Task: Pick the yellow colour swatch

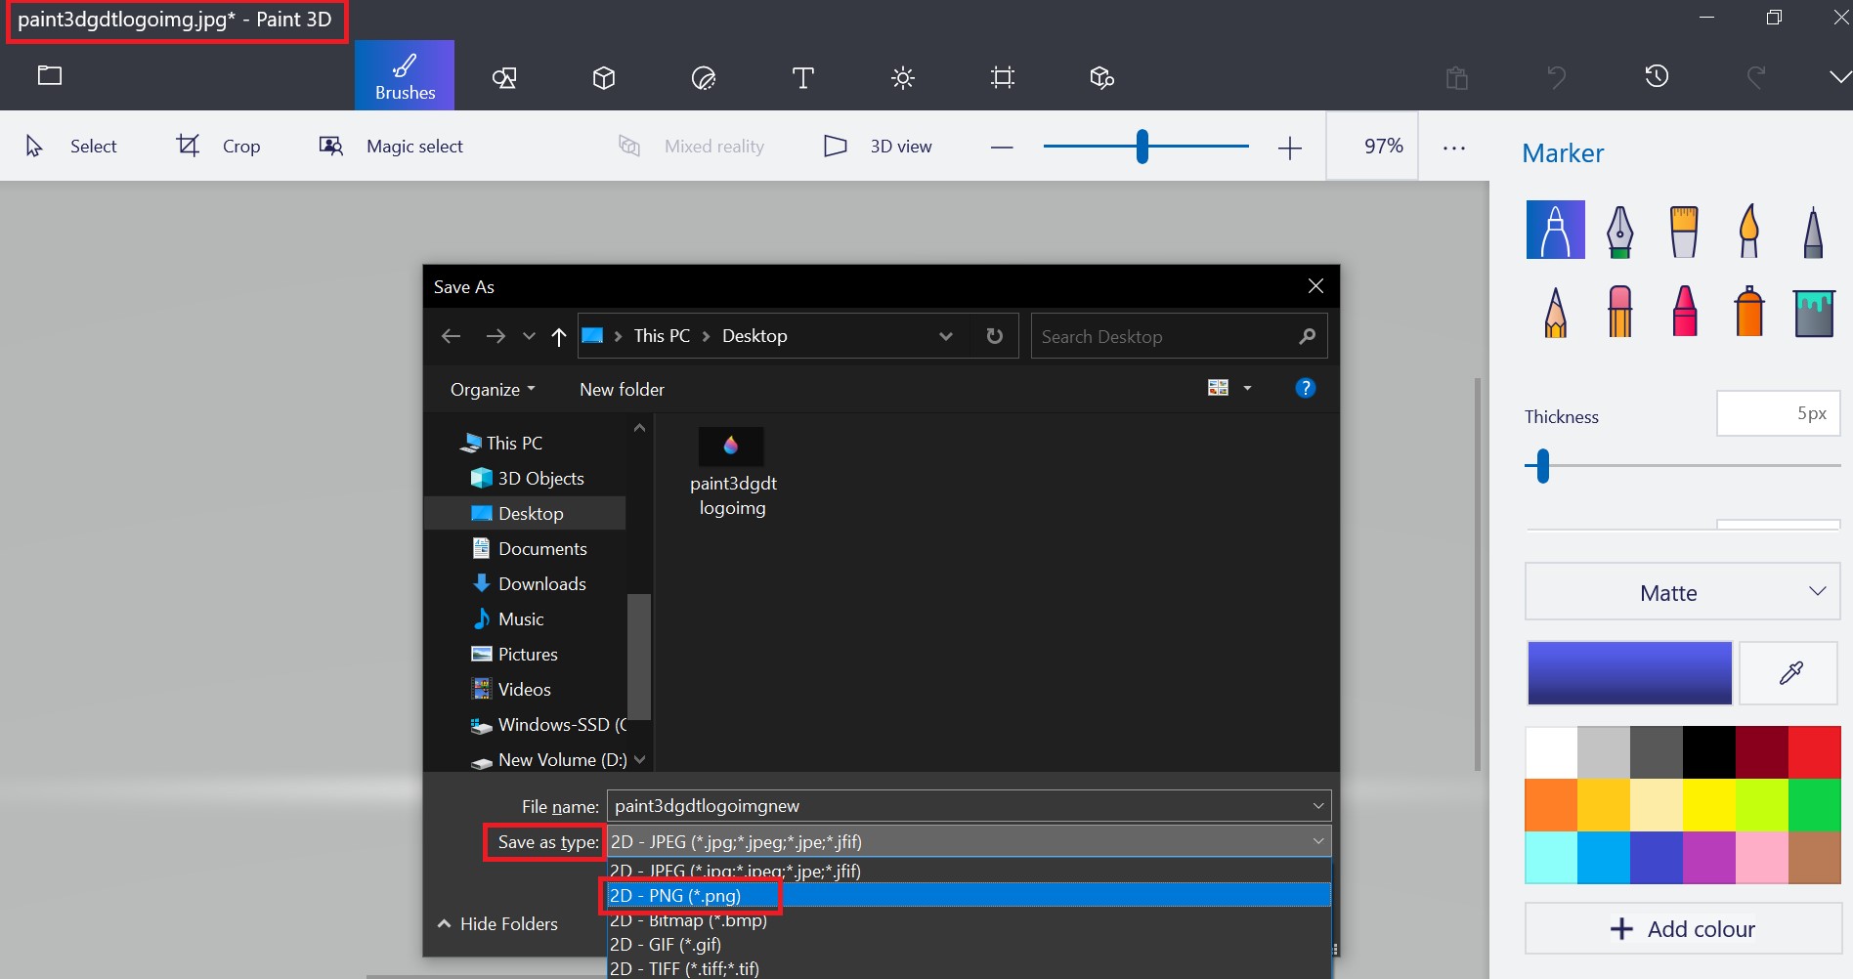Action: coord(1709,804)
